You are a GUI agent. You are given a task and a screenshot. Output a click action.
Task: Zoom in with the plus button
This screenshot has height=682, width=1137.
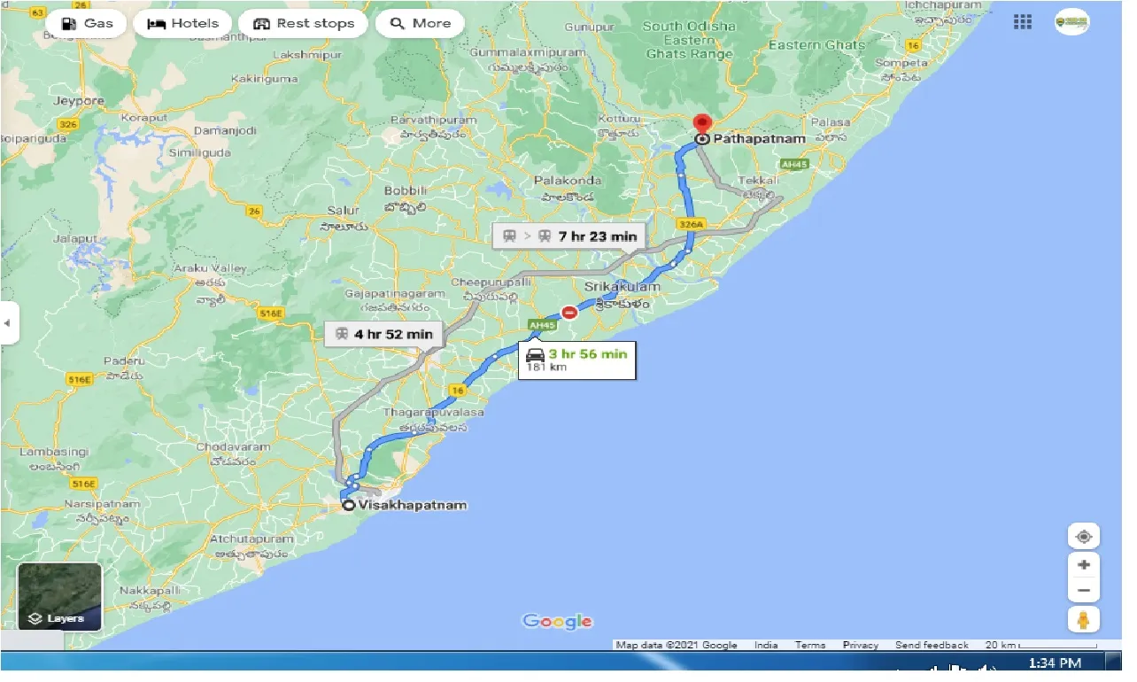pyautogui.click(x=1083, y=564)
